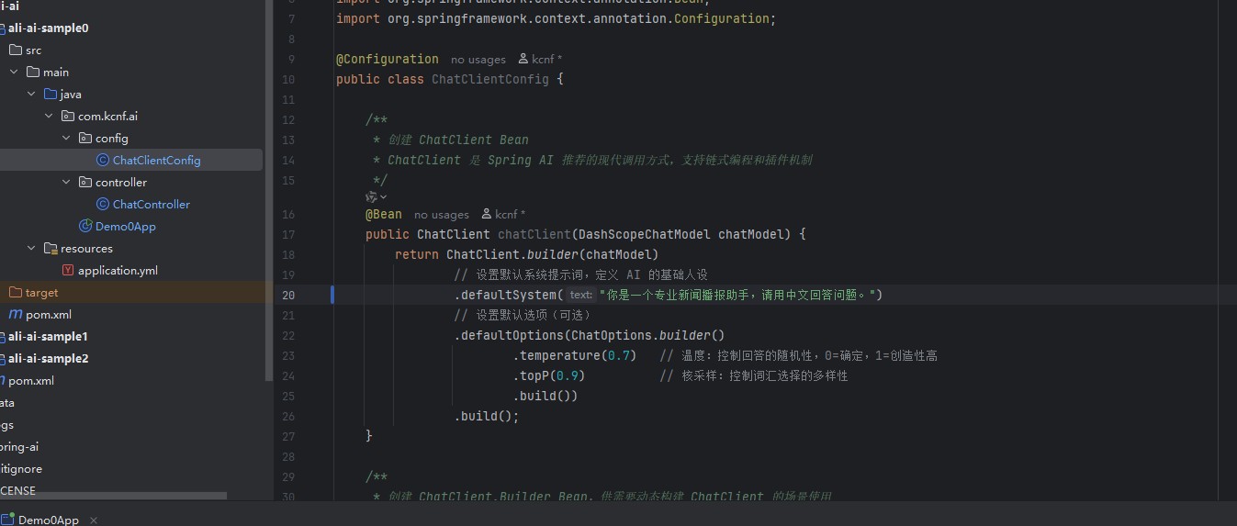Click the com.kcnf.ai package icon
1237x526 pixels.
(x=68, y=117)
